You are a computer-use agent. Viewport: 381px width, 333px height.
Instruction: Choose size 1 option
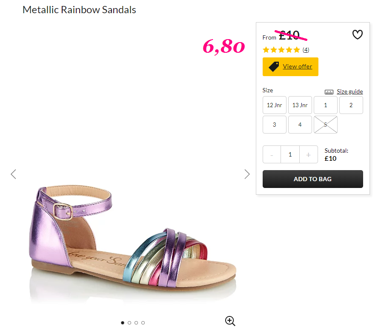[x=326, y=105]
